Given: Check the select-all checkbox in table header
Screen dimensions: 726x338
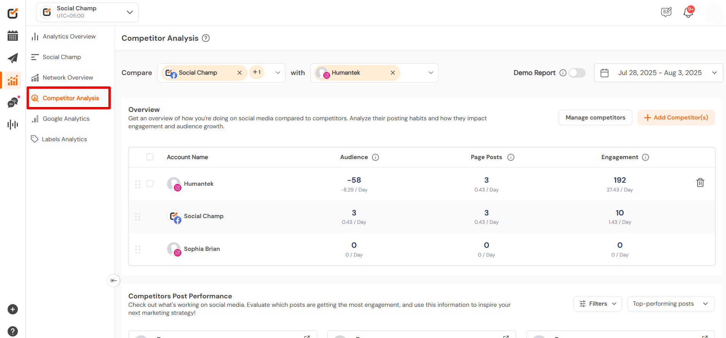Looking at the screenshot, I should click(150, 157).
